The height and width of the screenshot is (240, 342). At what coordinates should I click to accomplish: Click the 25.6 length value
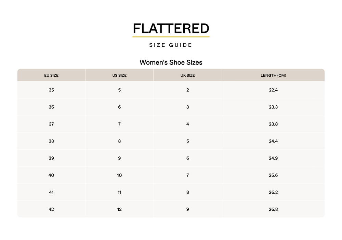coord(273,175)
